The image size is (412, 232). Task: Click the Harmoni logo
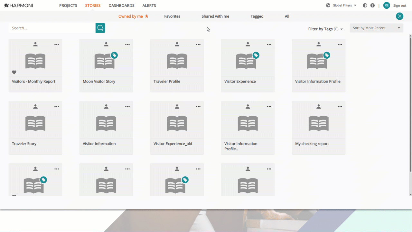coord(19,5)
